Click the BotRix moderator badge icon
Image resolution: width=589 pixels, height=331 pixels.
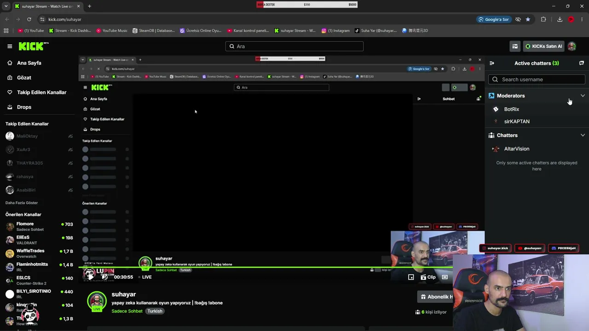[x=496, y=109]
